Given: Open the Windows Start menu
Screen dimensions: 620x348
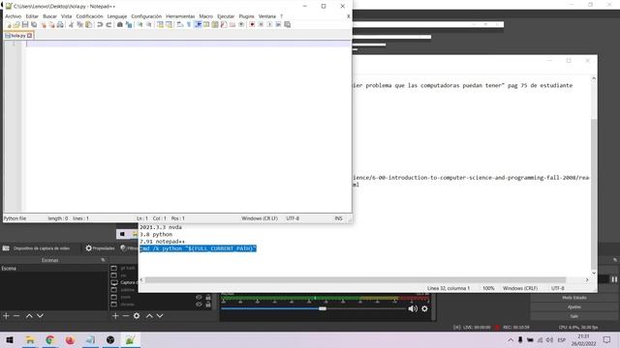Looking at the screenshot, I should click(10, 339).
